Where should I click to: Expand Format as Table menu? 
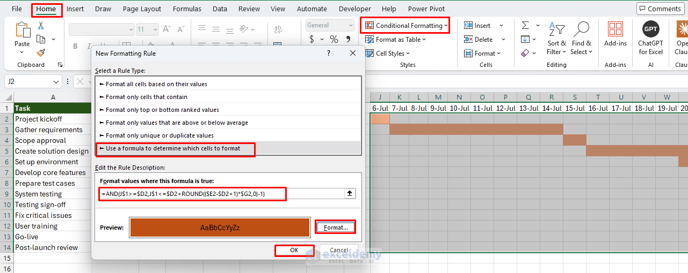pos(395,39)
